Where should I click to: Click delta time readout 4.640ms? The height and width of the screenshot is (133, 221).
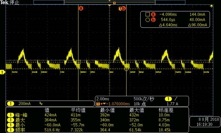(x=168, y=25)
